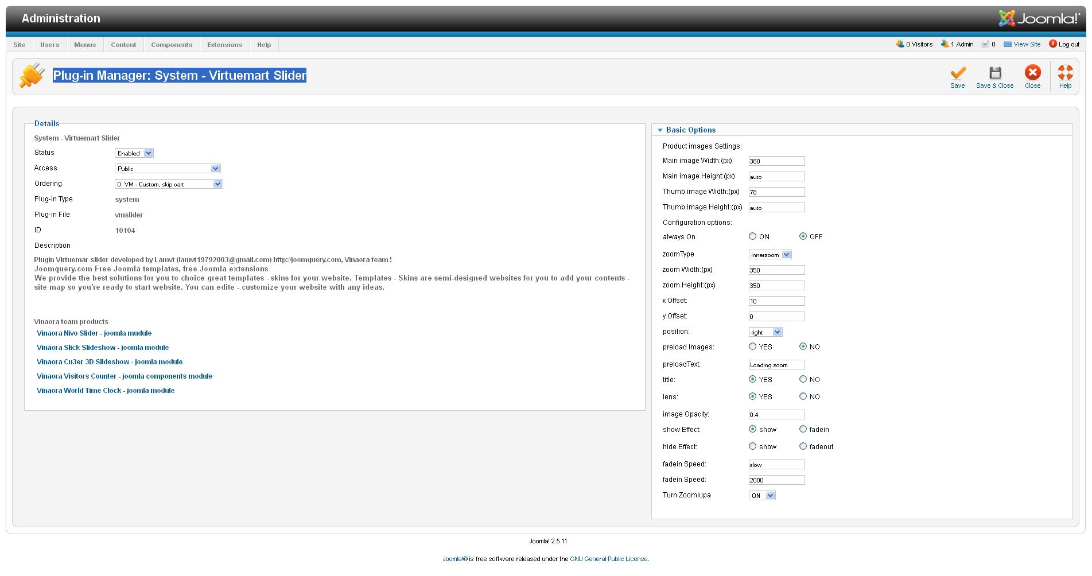Select NO for title option
The width and height of the screenshot is (1092, 576).
coord(803,379)
